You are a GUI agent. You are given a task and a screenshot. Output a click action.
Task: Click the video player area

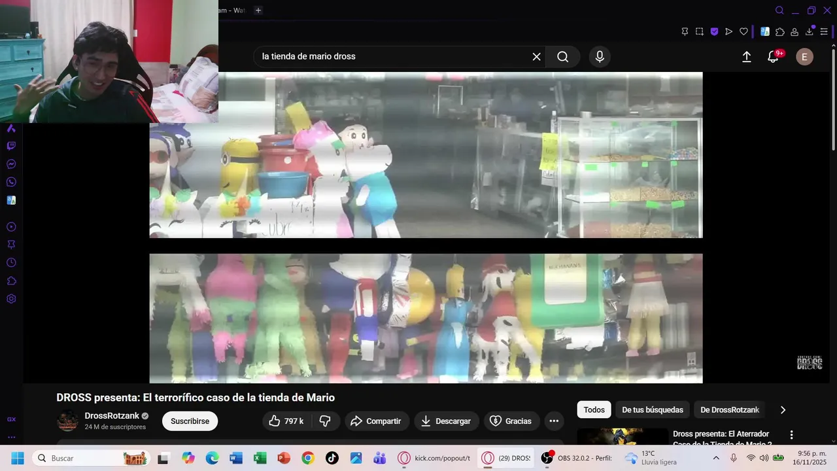point(426,228)
